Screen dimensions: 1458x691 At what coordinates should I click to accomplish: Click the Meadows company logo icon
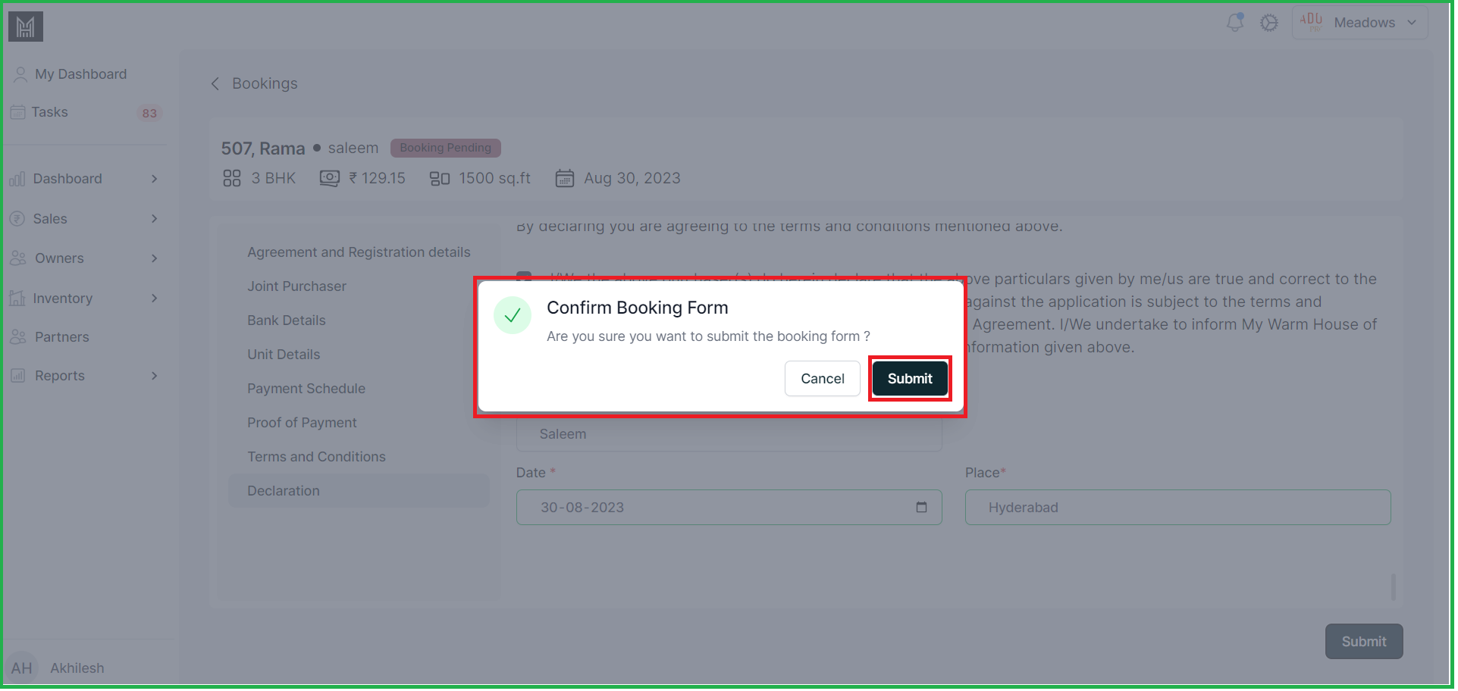pos(26,27)
